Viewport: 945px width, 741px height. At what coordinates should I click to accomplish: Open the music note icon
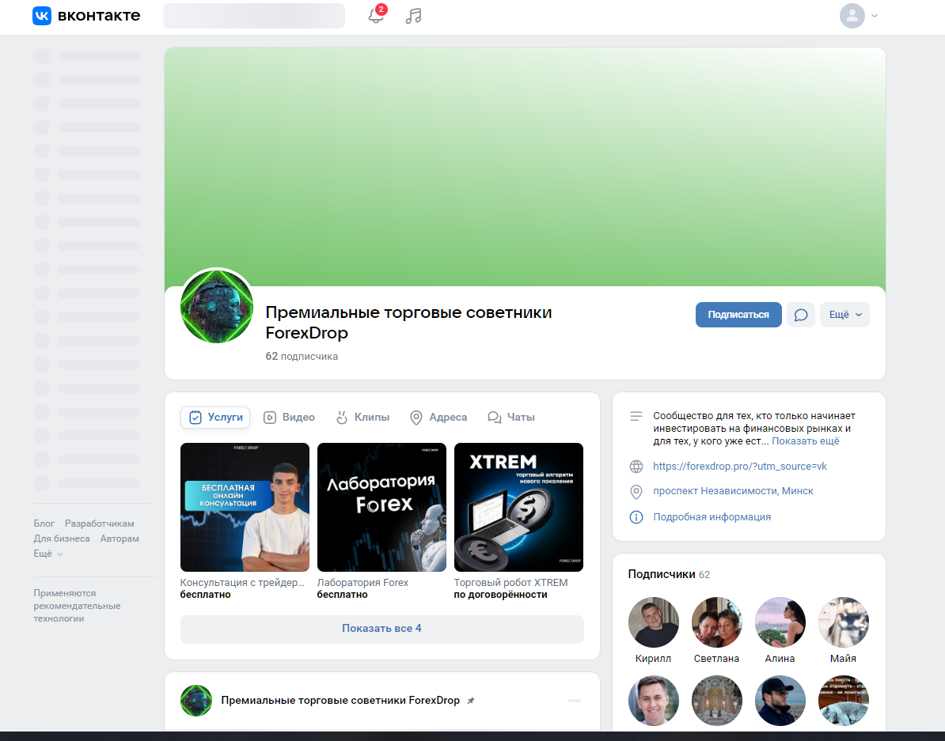click(413, 16)
